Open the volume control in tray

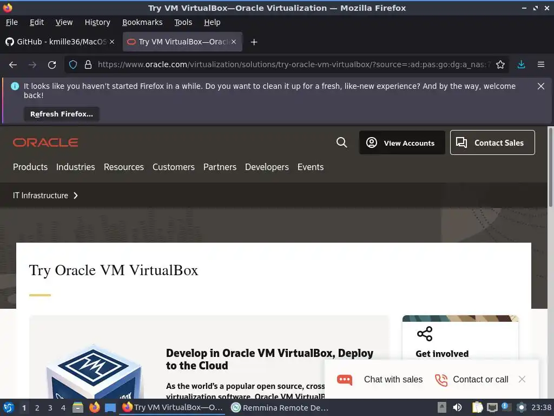pos(457,407)
